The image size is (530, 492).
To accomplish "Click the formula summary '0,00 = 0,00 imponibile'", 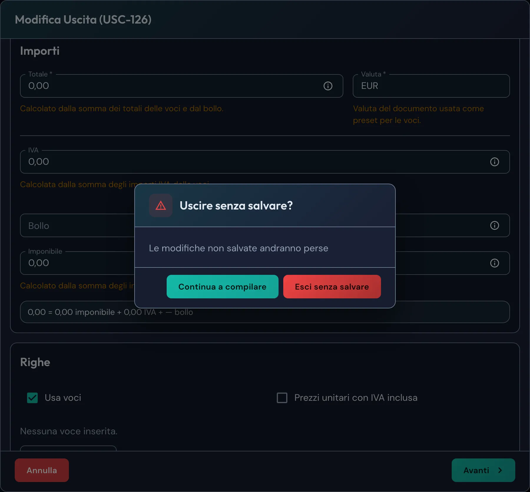I will click(x=71, y=312).
